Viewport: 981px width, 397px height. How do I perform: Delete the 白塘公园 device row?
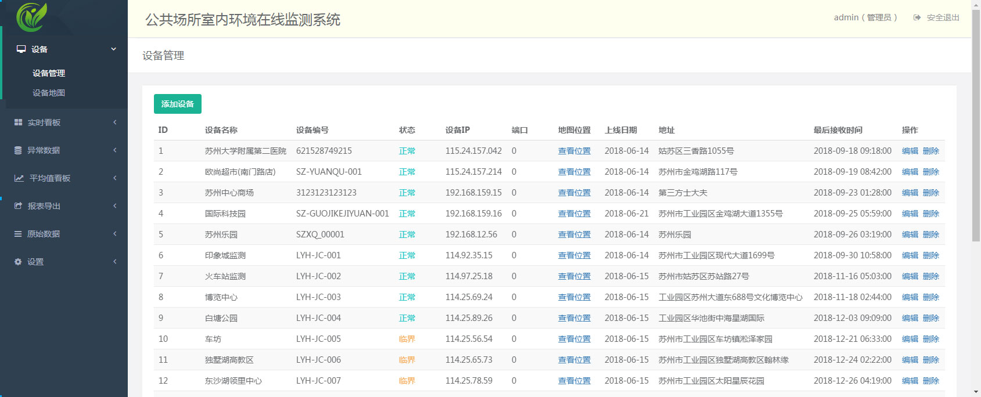click(931, 318)
